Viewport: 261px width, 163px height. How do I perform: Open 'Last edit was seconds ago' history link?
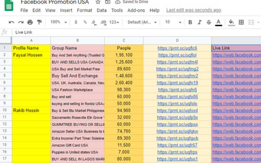click(193, 10)
